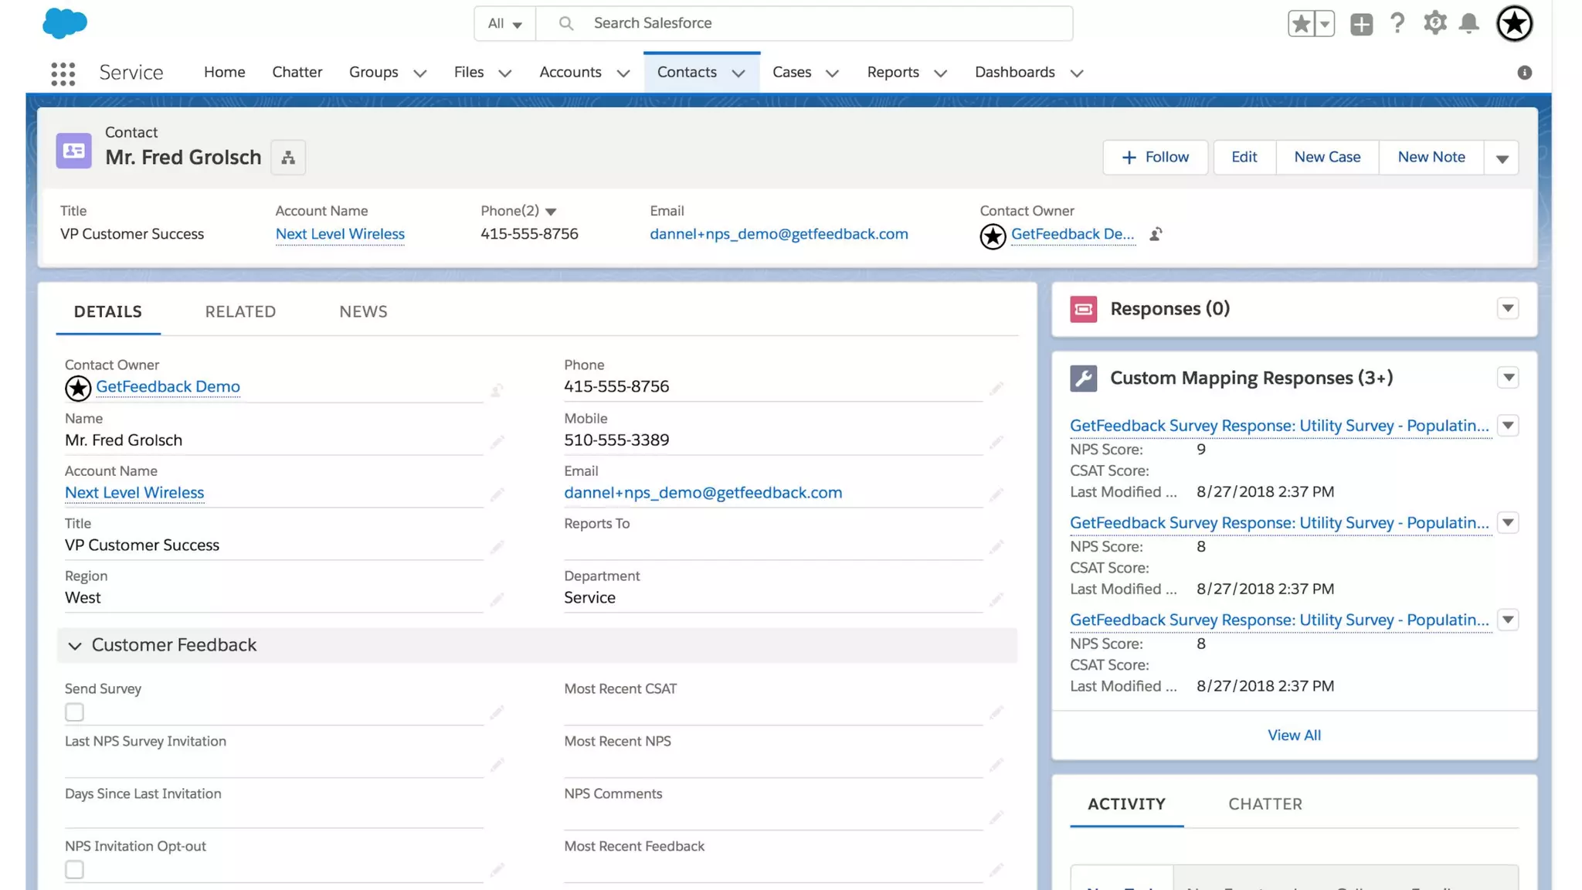Select the ACTIVITY tab

[1126, 804]
